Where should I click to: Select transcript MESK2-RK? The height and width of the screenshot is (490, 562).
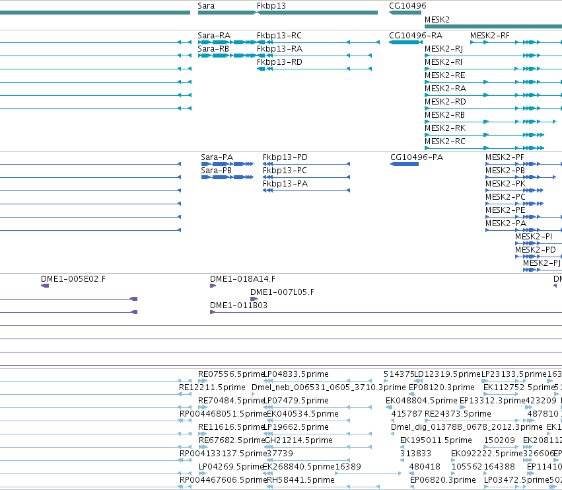[x=445, y=128]
